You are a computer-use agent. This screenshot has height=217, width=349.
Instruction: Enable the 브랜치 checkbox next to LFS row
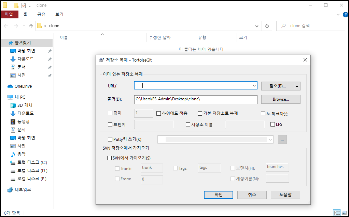pyautogui.click(x=110, y=124)
